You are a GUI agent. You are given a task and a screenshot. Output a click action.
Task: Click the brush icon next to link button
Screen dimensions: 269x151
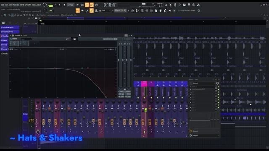[x=87, y=10]
